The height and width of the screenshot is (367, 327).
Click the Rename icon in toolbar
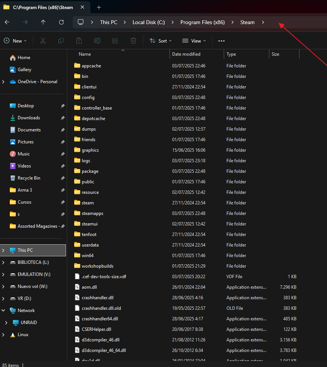pos(97,41)
